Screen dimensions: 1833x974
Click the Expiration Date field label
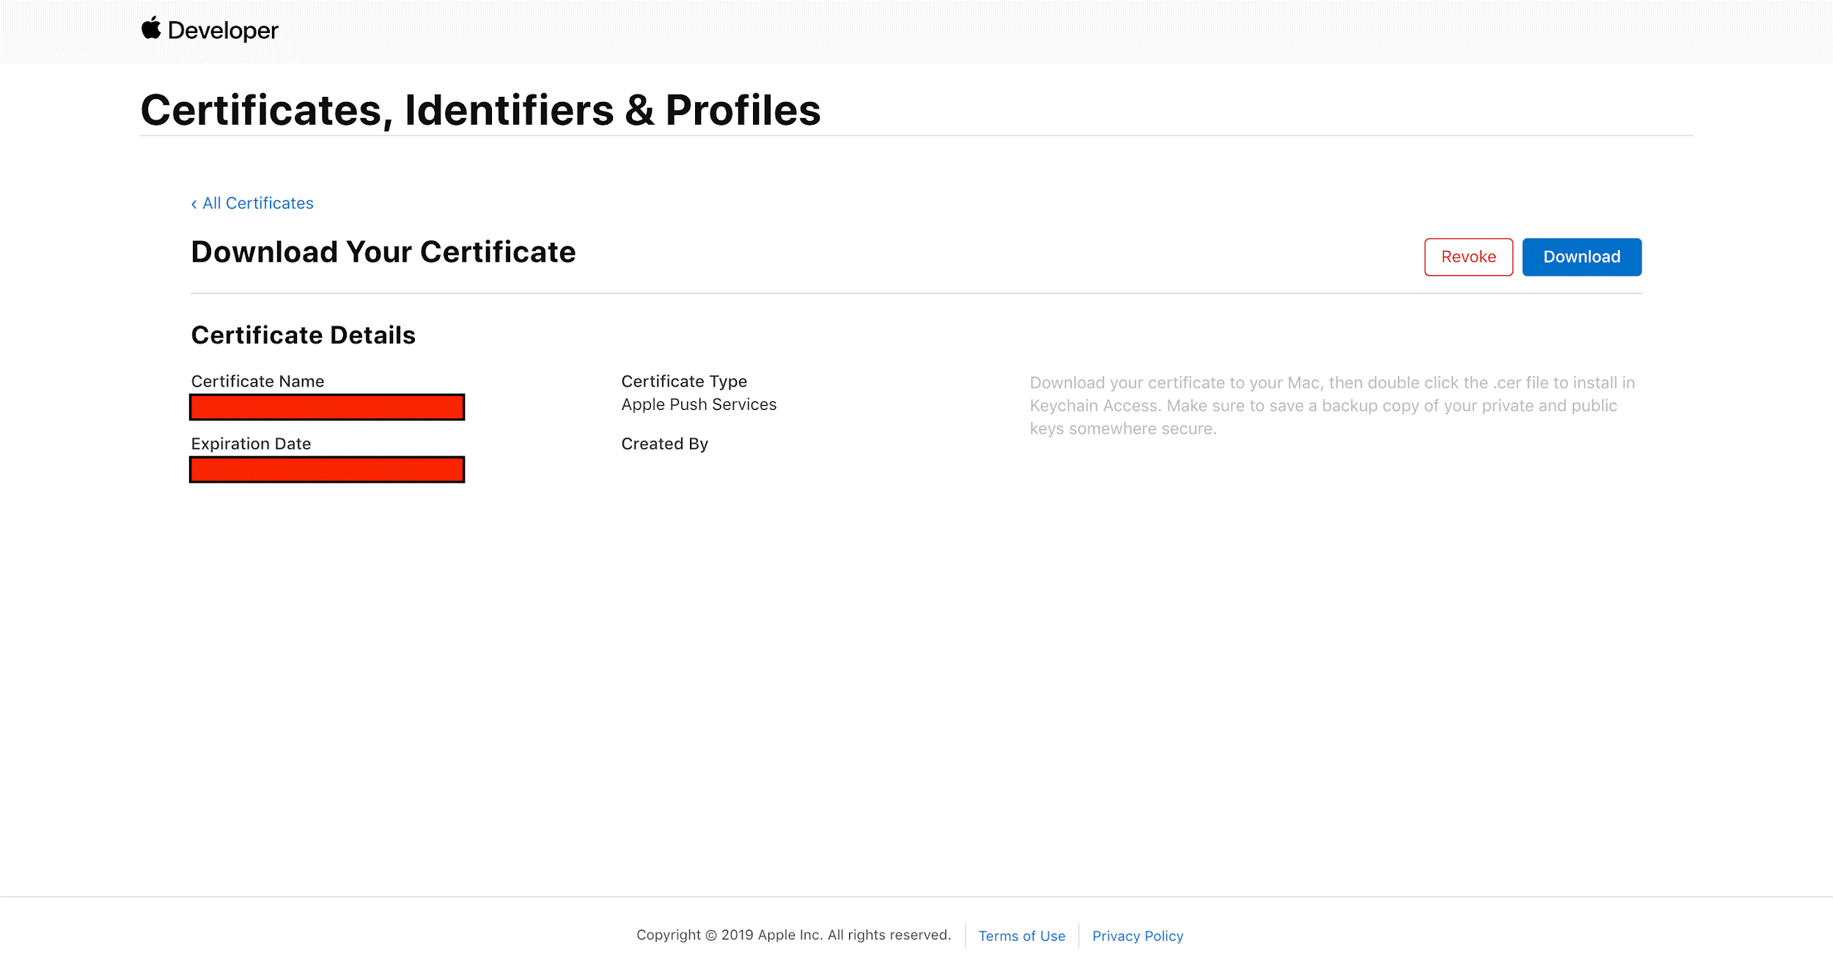251,443
